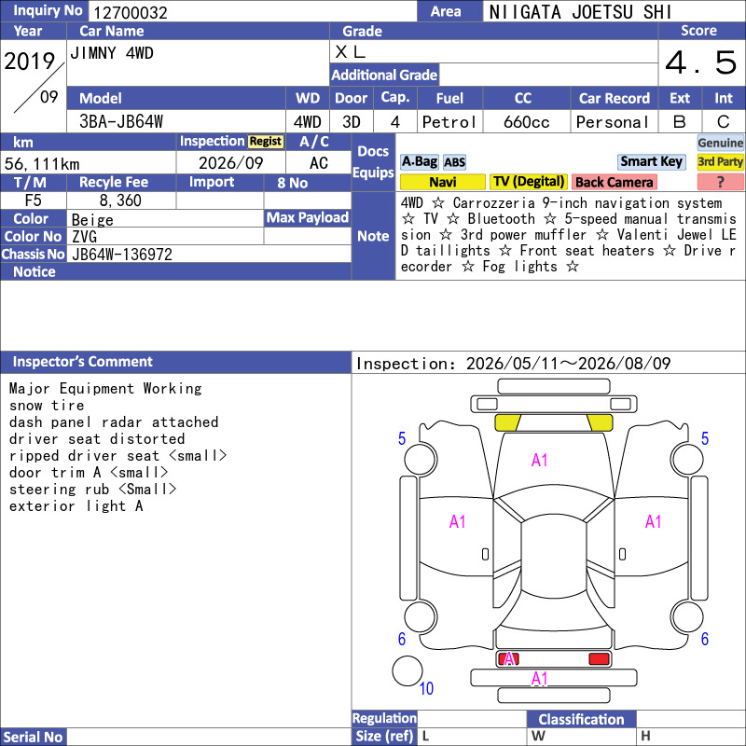Click the spare tire circle marked 10

pos(408,670)
